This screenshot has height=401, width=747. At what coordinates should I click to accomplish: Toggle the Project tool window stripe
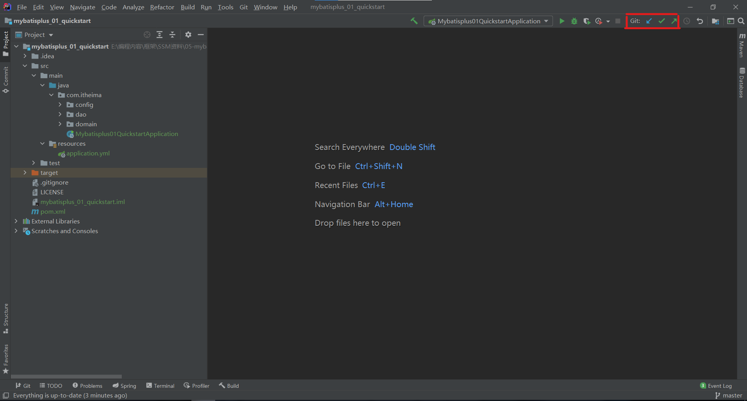5,44
